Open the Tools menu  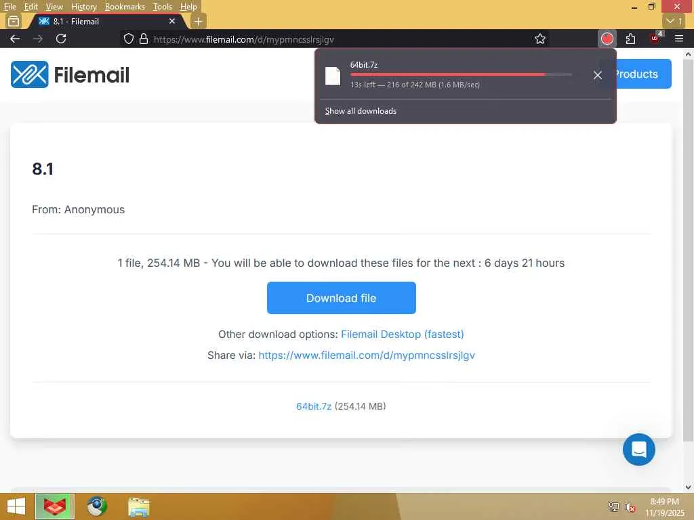163,7
